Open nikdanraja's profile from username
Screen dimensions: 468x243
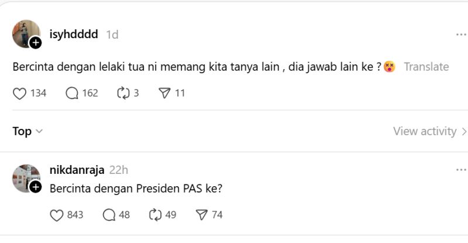(x=77, y=170)
